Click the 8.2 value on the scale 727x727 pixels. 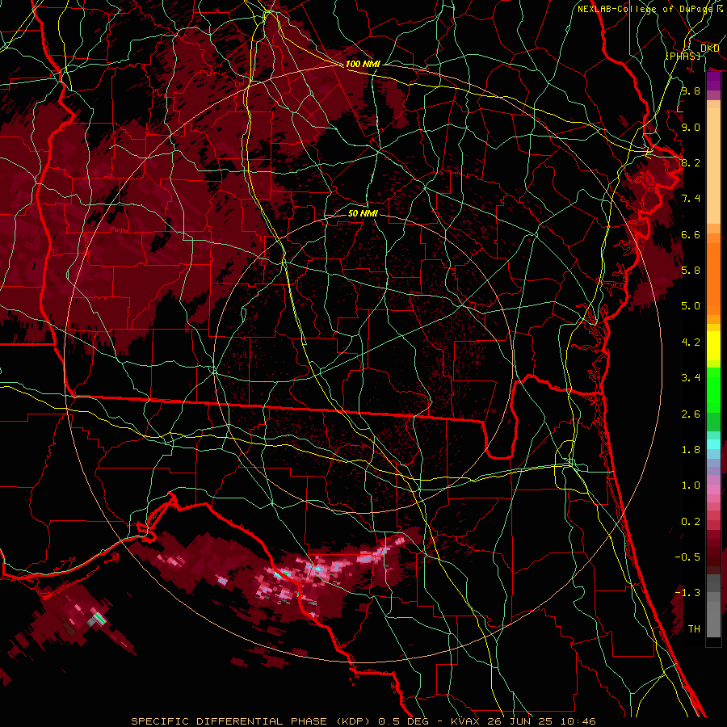pos(691,163)
